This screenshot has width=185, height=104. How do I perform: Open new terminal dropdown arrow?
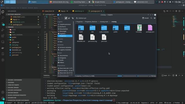coord(171,75)
